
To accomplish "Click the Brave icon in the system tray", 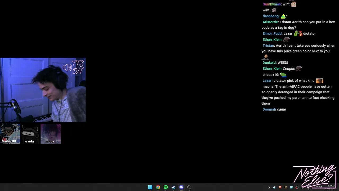I will point(280,187).
